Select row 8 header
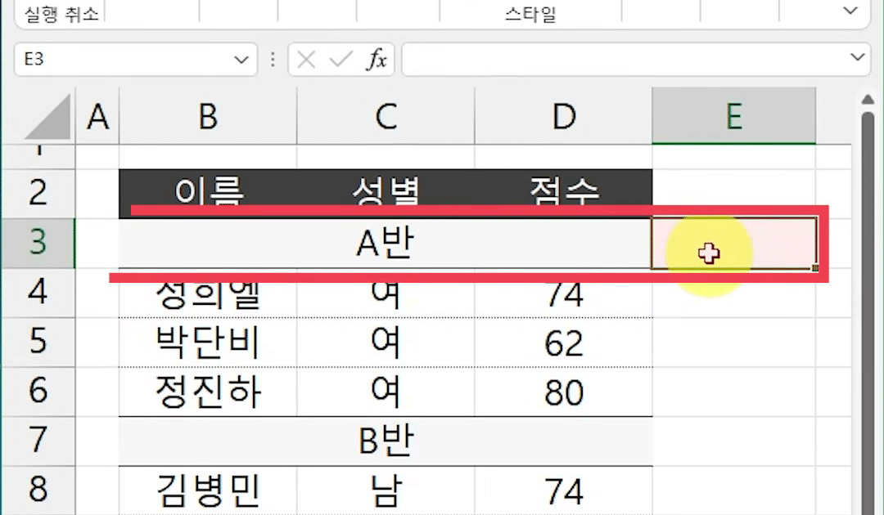884x515 pixels. [38, 490]
